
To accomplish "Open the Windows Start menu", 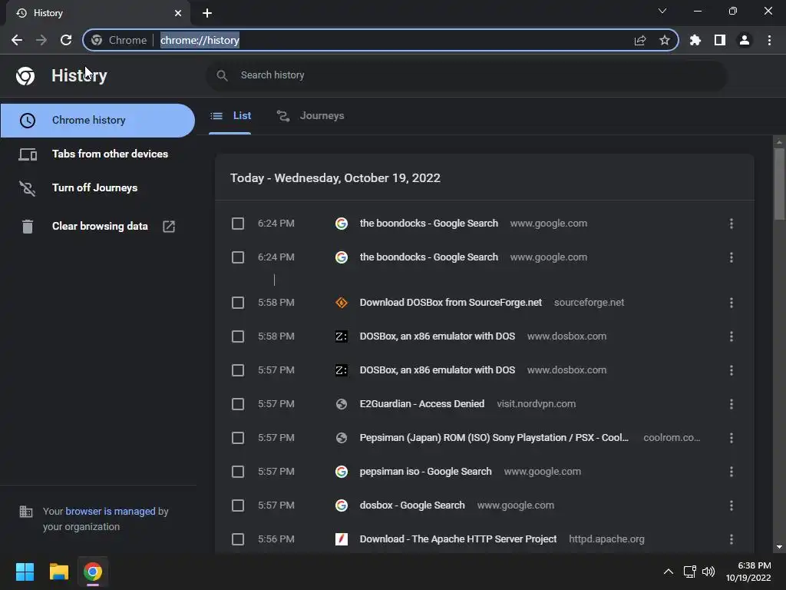I will 25,572.
